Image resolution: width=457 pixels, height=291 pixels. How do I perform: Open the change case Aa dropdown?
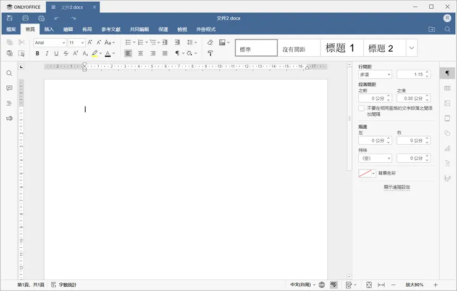[x=110, y=43]
